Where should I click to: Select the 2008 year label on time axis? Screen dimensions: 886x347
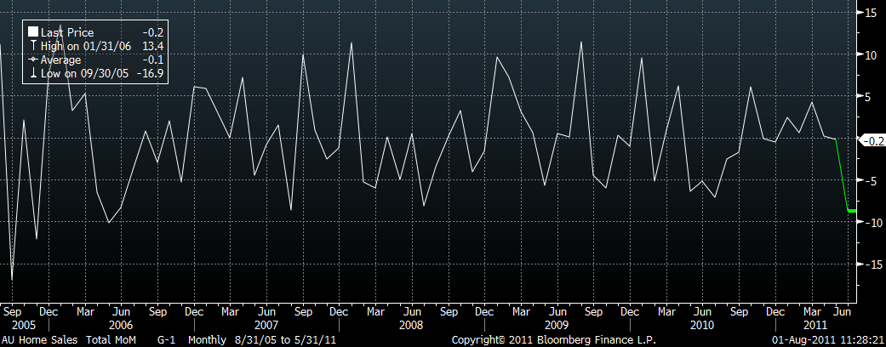pos(411,325)
